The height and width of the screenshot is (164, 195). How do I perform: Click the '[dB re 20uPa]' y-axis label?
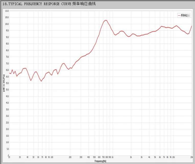pyautogui.click(x=4, y=83)
